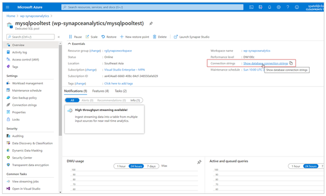This screenshot has height=196, width=326.
Task: Open Max aggregation dropdown on DWU chart
Action: tap(164, 166)
